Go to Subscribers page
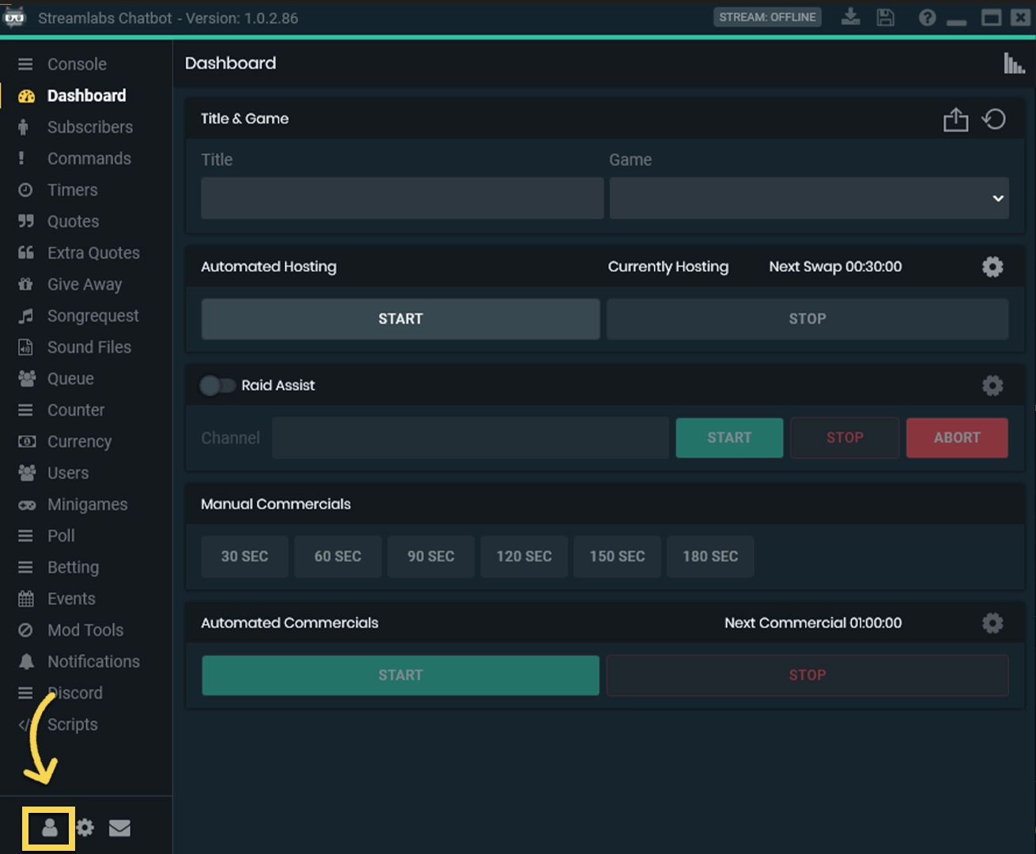1036x854 pixels. pos(90,127)
